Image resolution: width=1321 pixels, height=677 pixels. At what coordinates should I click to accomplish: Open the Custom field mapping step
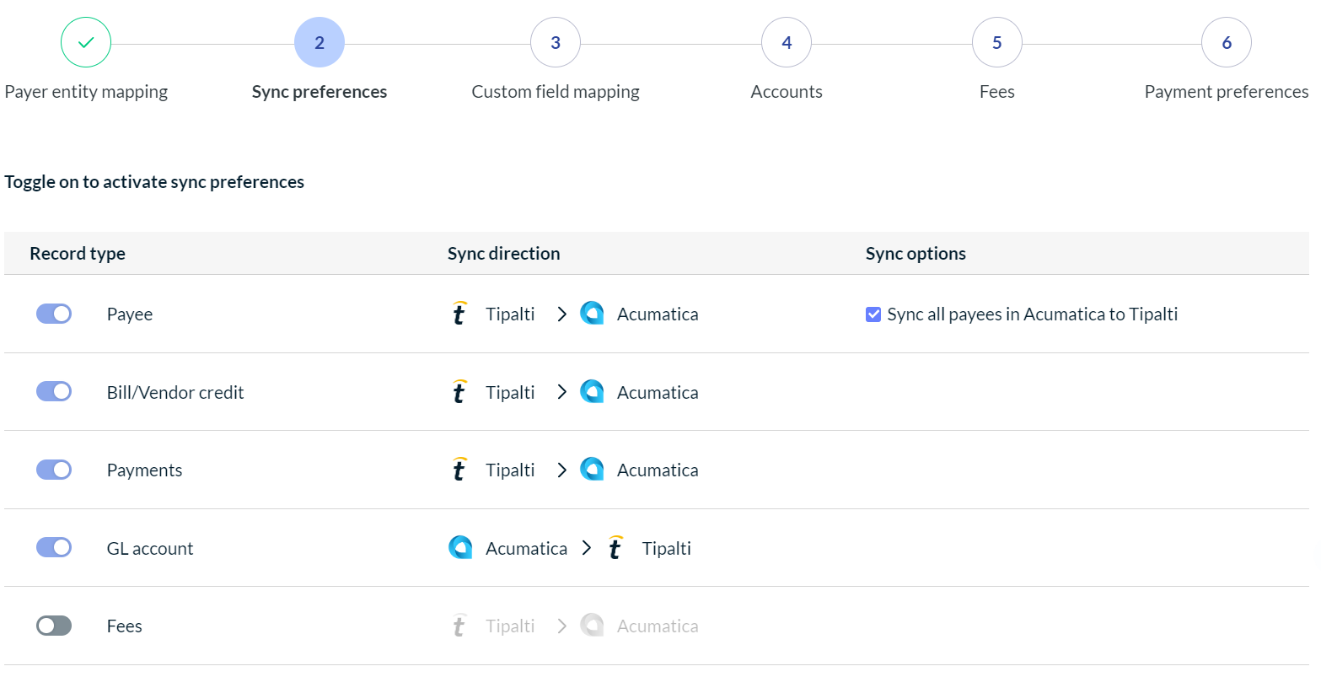(x=555, y=42)
